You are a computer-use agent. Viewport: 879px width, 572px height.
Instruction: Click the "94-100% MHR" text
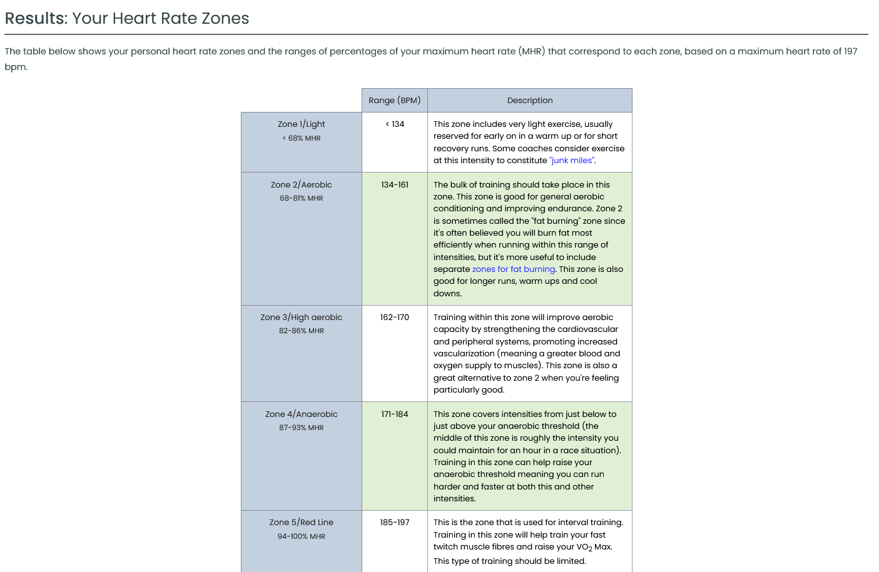click(302, 536)
